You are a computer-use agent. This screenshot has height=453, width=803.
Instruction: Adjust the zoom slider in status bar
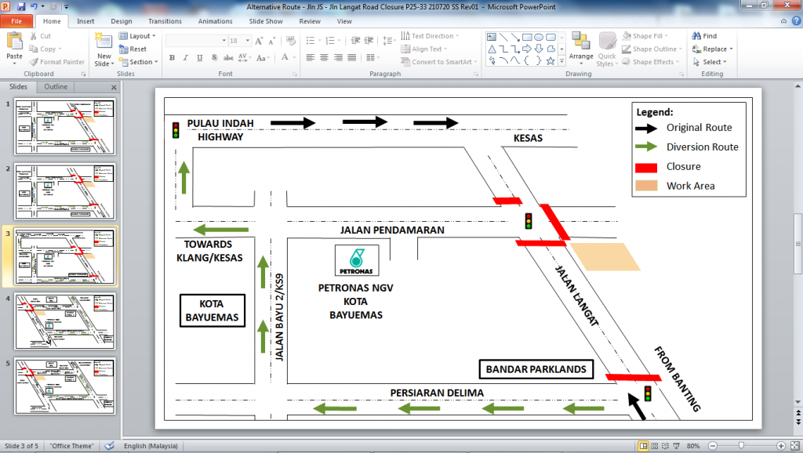click(x=741, y=446)
